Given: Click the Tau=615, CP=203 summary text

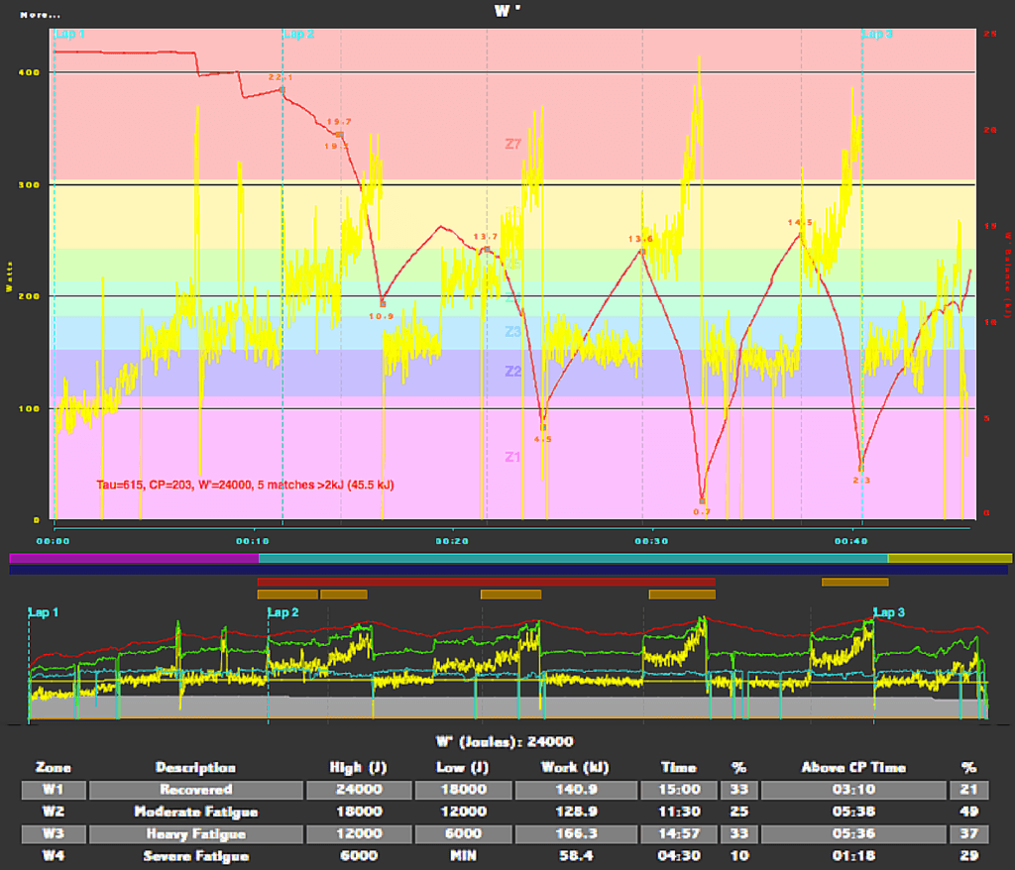Looking at the screenshot, I should pyautogui.click(x=245, y=485).
